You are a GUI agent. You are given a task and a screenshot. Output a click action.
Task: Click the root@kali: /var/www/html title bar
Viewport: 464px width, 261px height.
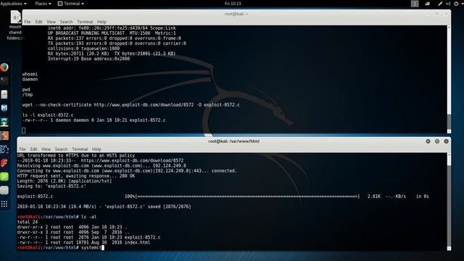click(x=233, y=141)
